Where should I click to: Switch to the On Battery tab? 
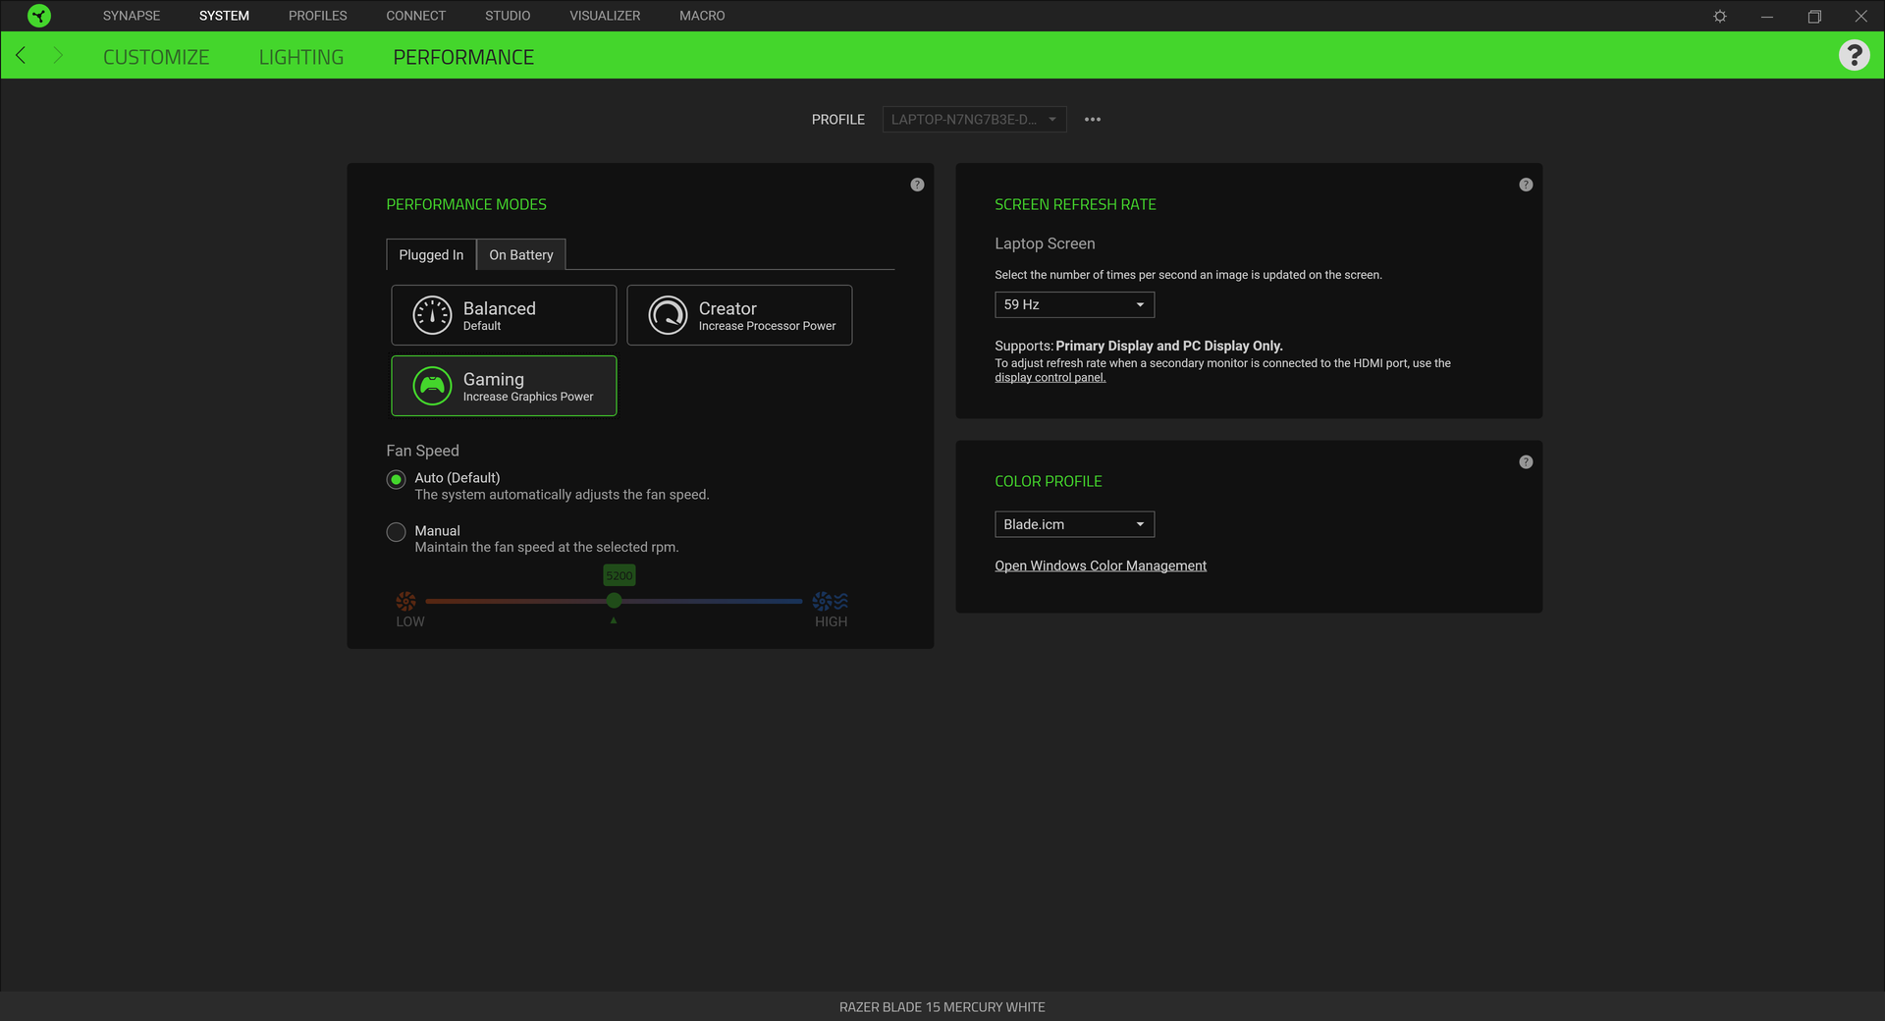[x=521, y=254]
